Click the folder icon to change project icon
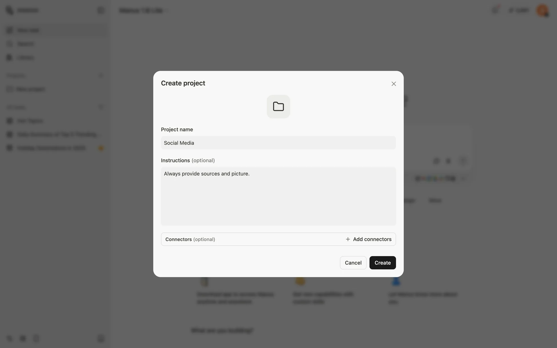The height and width of the screenshot is (348, 557). pyautogui.click(x=278, y=106)
